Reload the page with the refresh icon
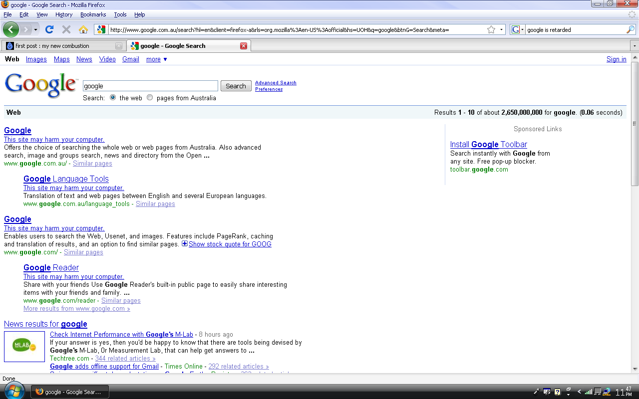Viewport: 639px width, 399px height. point(49,29)
